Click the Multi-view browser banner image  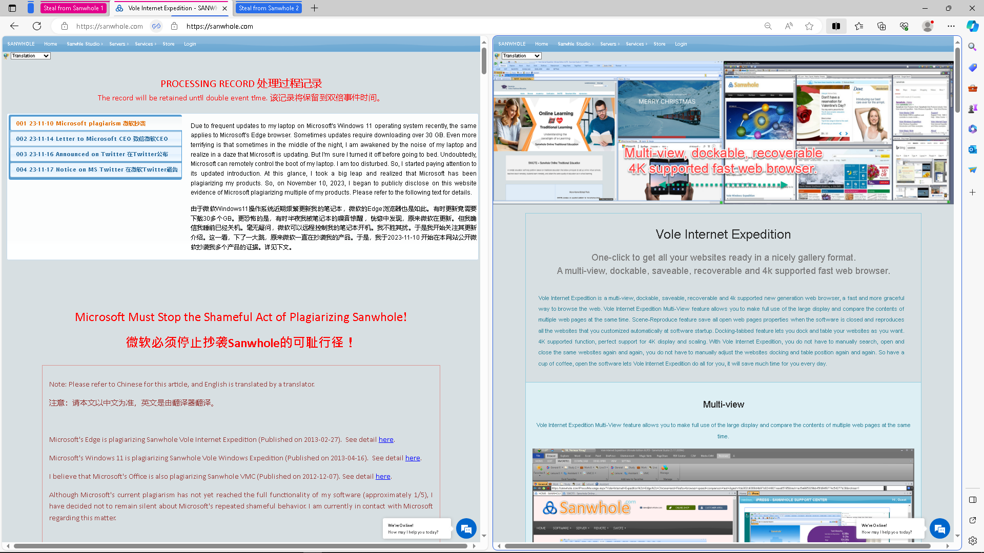(723, 133)
